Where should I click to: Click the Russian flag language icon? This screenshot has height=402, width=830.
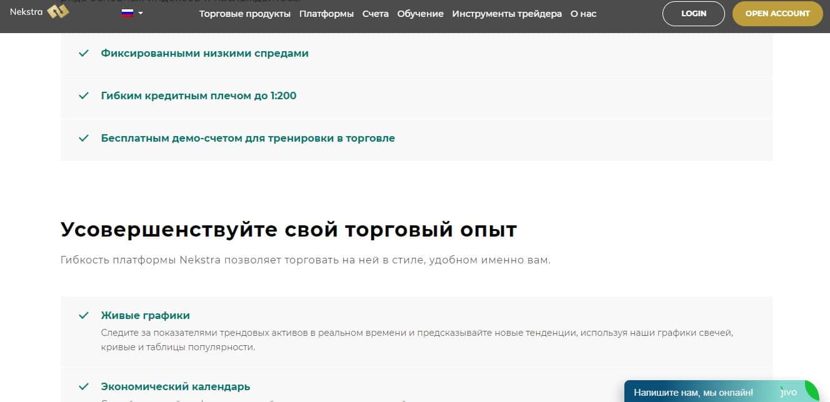click(x=127, y=13)
